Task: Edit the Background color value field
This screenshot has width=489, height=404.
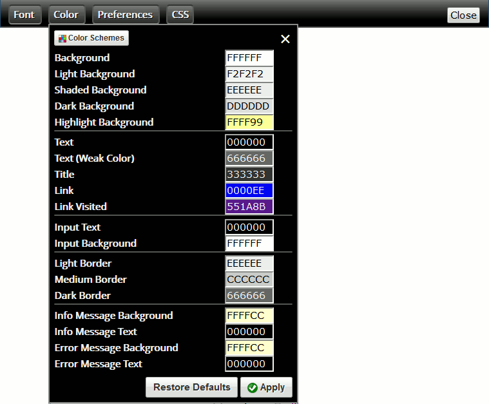Action: pyautogui.click(x=249, y=58)
